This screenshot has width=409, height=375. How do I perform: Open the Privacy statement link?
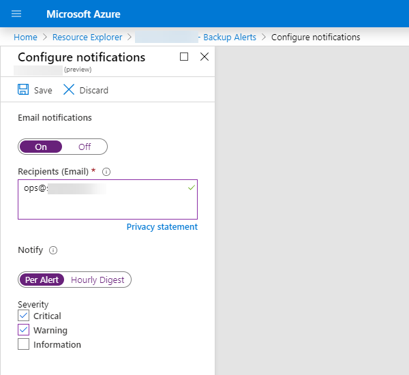162,227
